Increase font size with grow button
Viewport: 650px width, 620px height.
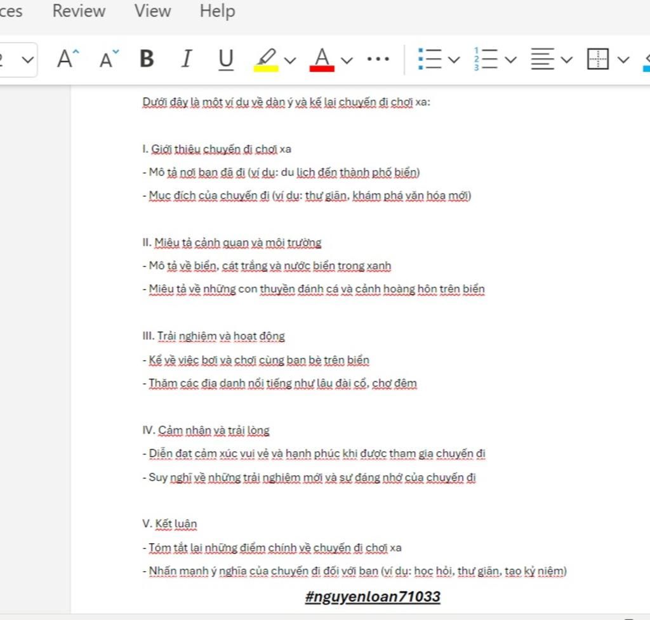pyautogui.click(x=67, y=59)
